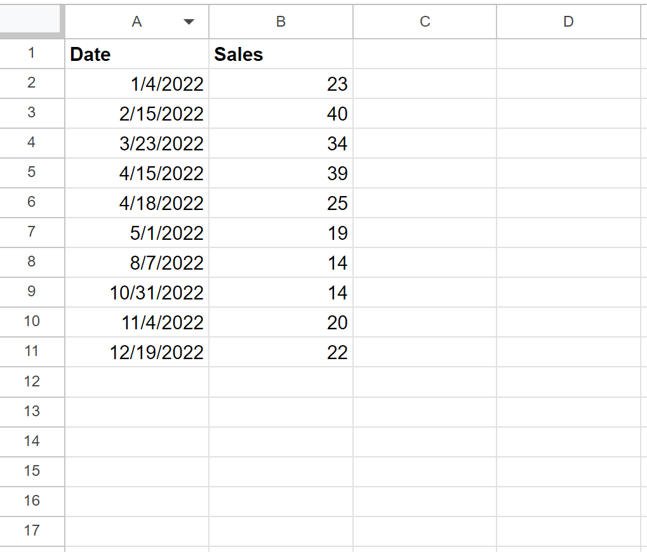Screen dimensions: 647x552
Task: Select sales value 25 cell
Action: pos(281,203)
